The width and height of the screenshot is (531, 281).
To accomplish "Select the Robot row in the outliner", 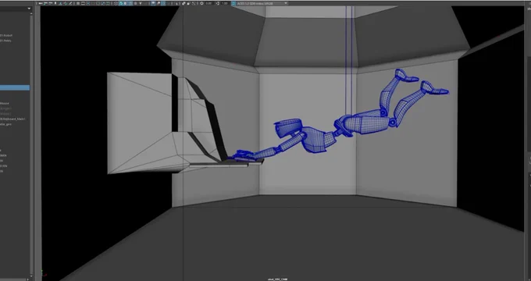I will coord(6,35).
